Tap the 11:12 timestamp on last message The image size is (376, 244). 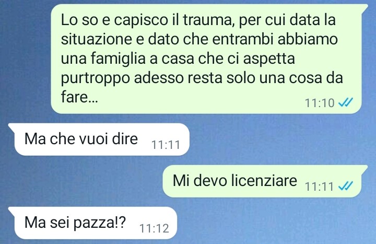154,228
